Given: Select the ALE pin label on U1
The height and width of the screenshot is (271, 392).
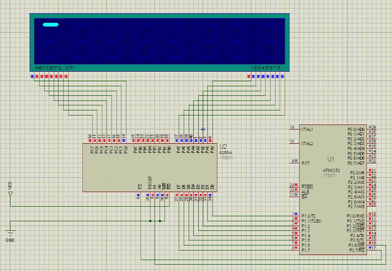Looking at the screenshot, I should coord(305,192).
